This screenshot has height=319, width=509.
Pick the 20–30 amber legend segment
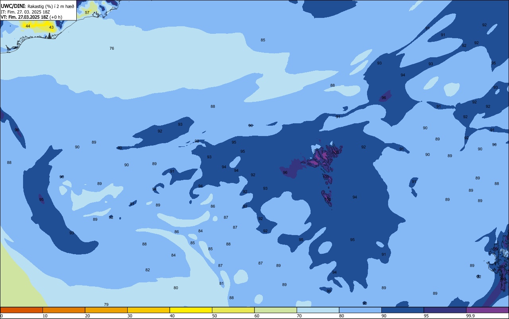(x=106, y=310)
